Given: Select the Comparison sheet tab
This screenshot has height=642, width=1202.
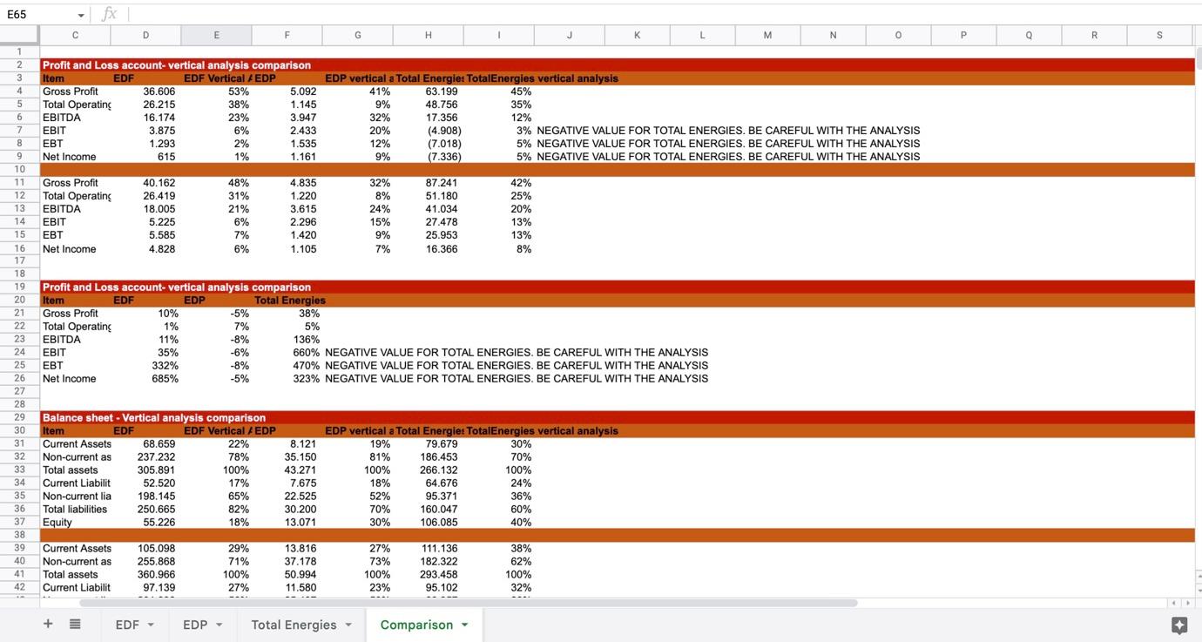Looking at the screenshot, I should click(416, 625).
